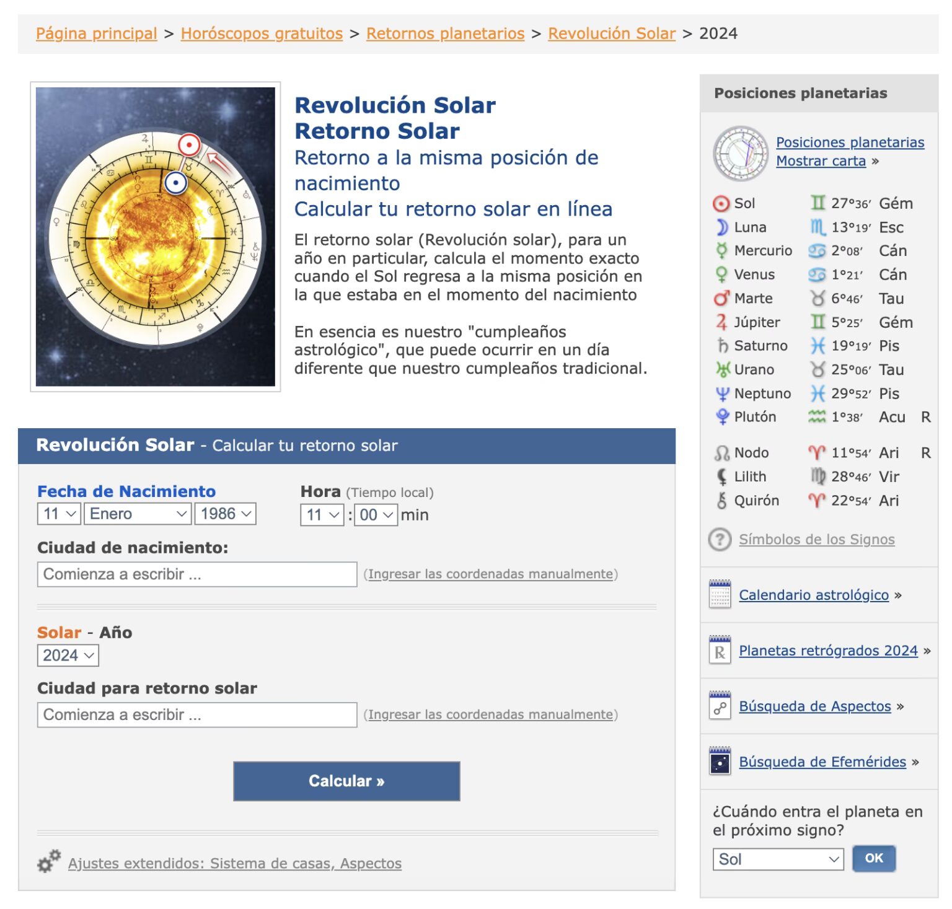Click the retrograde planets Rx icon
The image size is (952, 909).
pyautogui.click(x=720, y=650)
